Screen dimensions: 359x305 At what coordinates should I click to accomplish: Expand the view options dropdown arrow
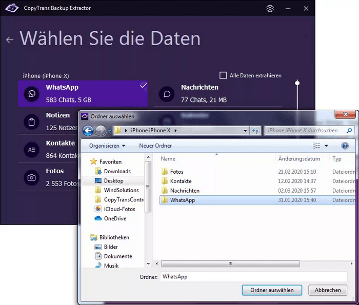point(326,146)
